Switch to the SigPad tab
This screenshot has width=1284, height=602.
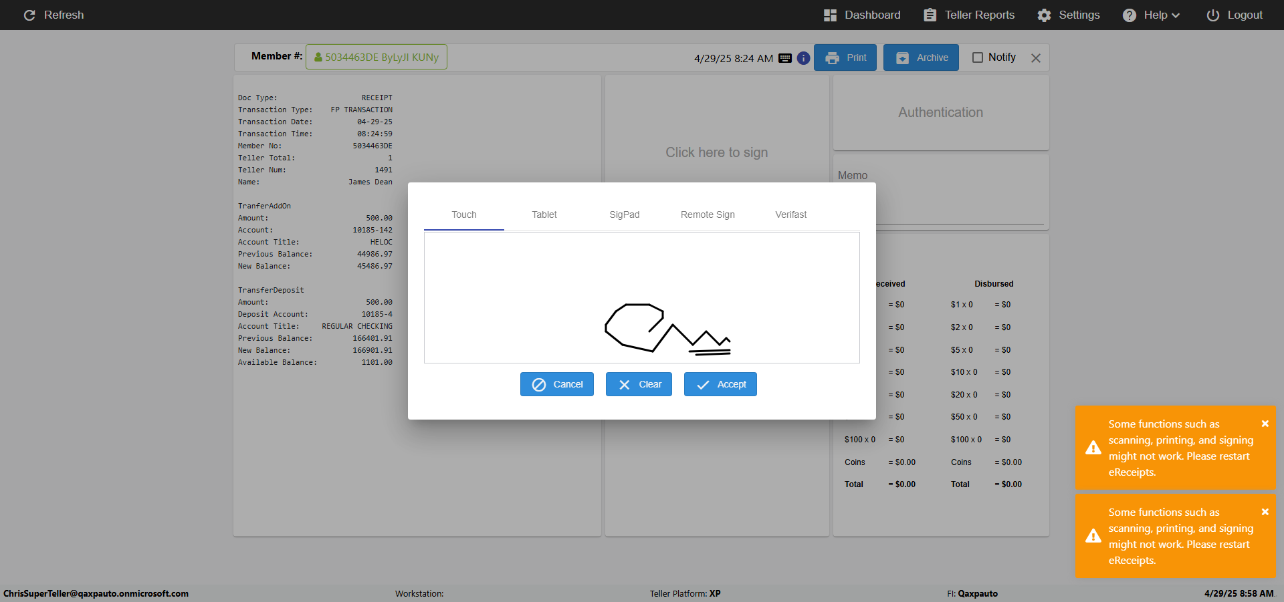tap(625, 215)
